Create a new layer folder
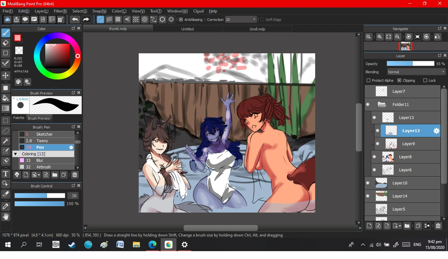The width and height of the screenshot is (448, 259). [x=407, y=226]
